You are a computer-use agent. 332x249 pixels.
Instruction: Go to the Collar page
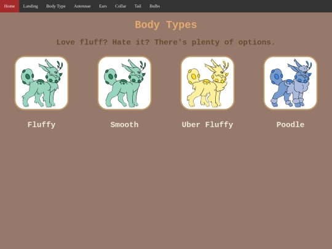(121, 6)
